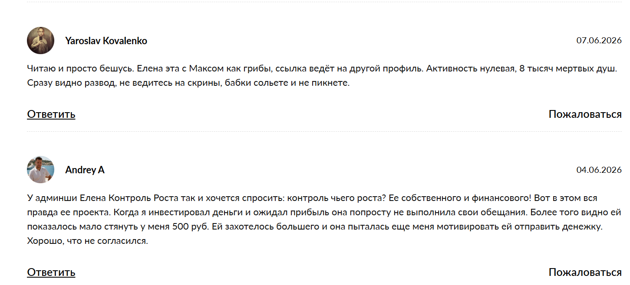This screenshot has height=285, width=630.
Task: Click the sentence starting "Сразу видно развод"
Action: (188, 83)
